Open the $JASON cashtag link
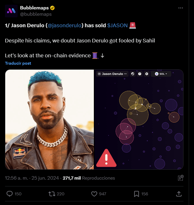The height and width of the screenshot is (205, 194). pyautogui.click(x=118, y=25)
